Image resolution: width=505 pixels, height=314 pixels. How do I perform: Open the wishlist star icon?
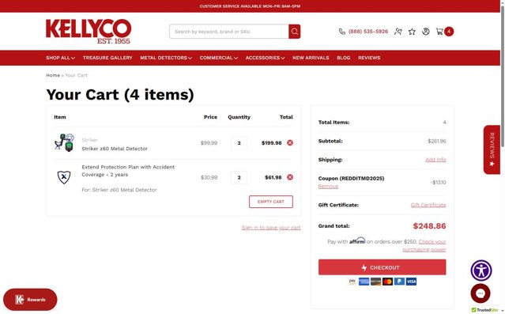(x=412, y=32)
